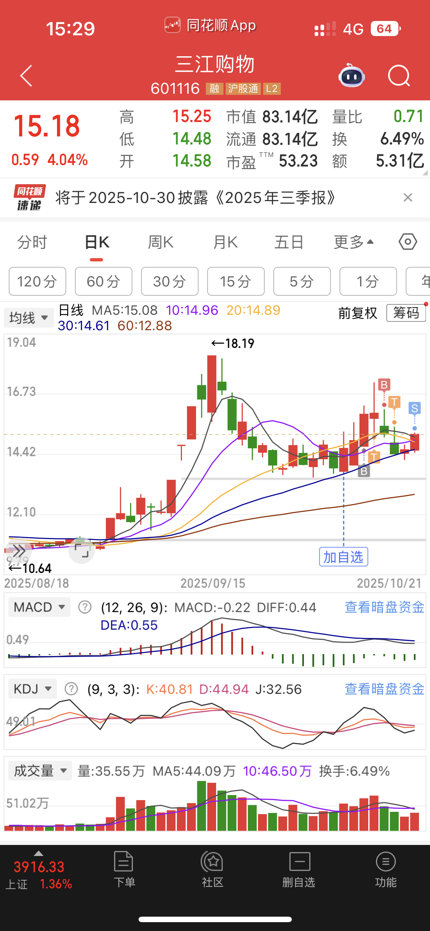Tap the red B marker near chart top

point(384,385)
